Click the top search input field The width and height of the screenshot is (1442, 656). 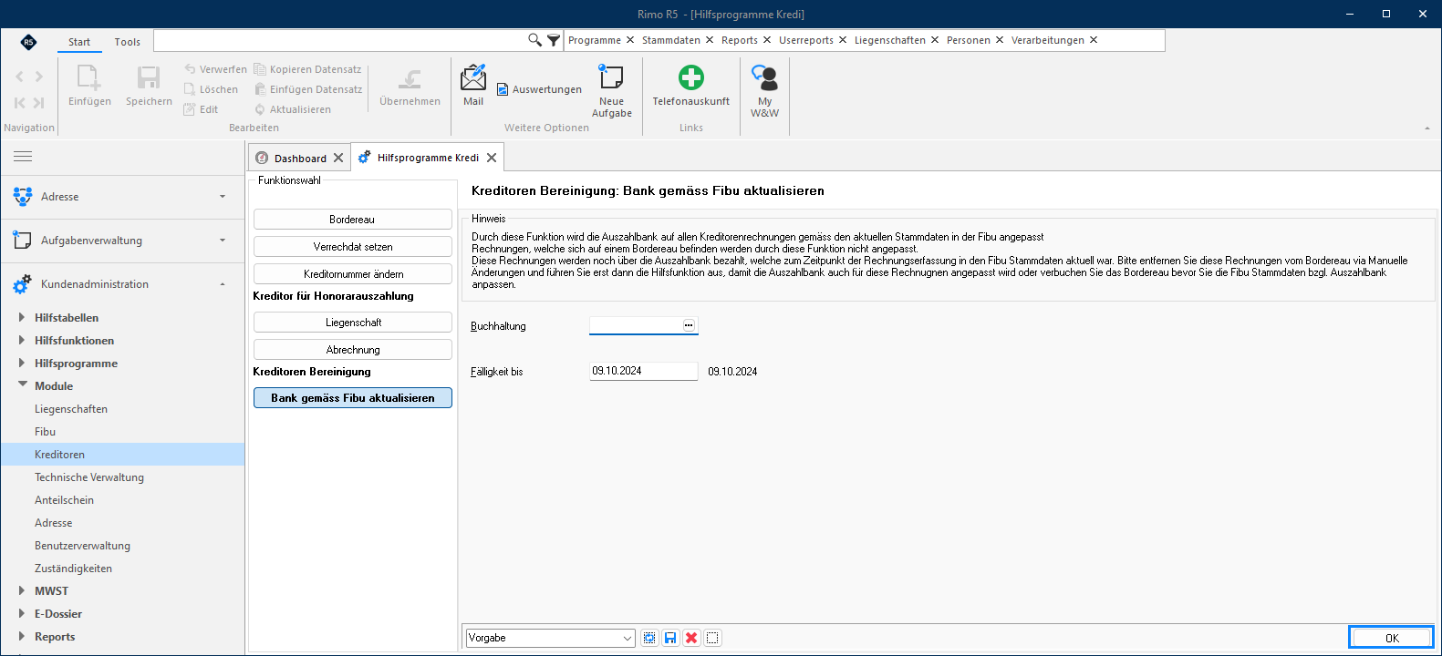340,40
